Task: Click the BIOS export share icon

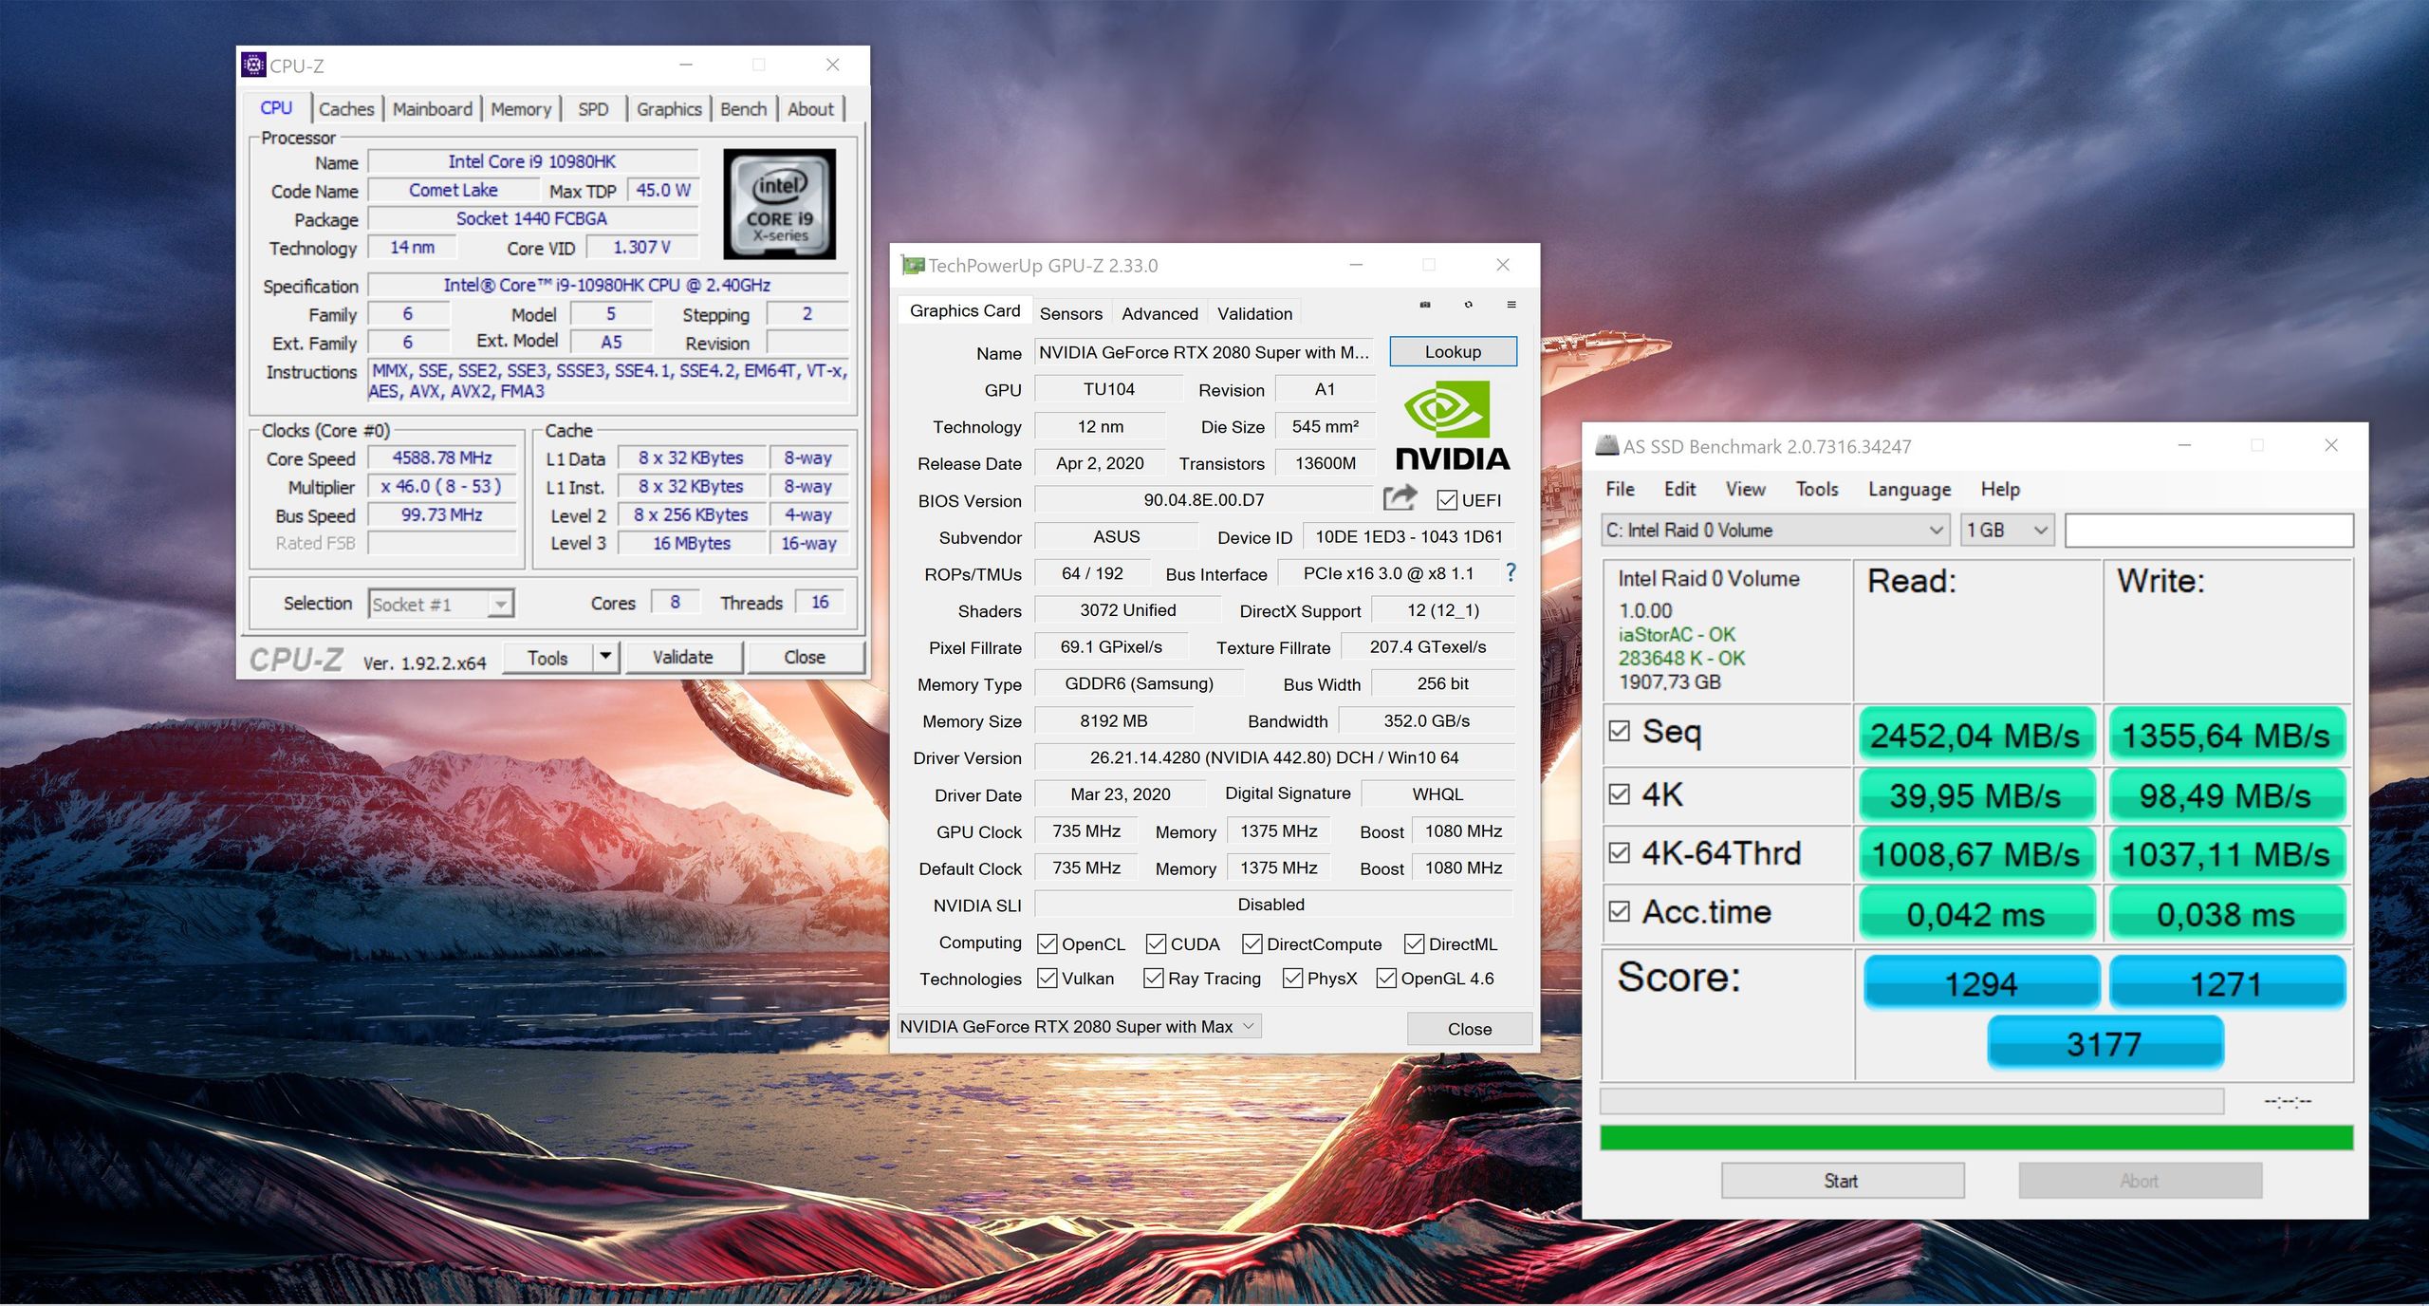Action: [x=1400, y=498]
